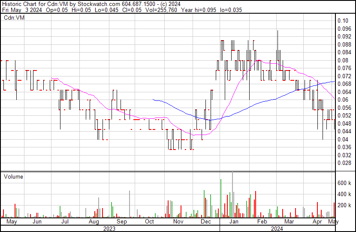356x232 pixels.
Task: Click the 0.036 price axis label
Action: pyautogui.click(x=344, y=147)
